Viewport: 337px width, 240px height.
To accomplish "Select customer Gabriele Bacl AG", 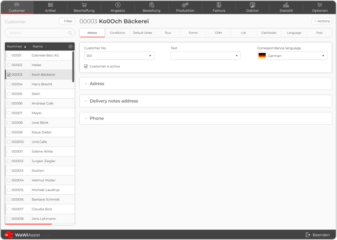I will [46, 55].
